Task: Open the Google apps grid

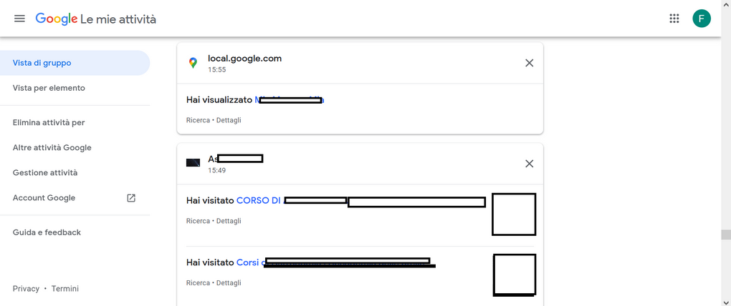Action: [x=674, y=19]
